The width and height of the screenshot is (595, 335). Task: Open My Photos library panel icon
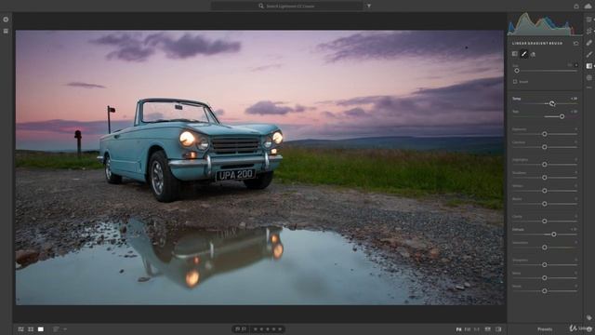pyautogui.click(x=6, y=31)
